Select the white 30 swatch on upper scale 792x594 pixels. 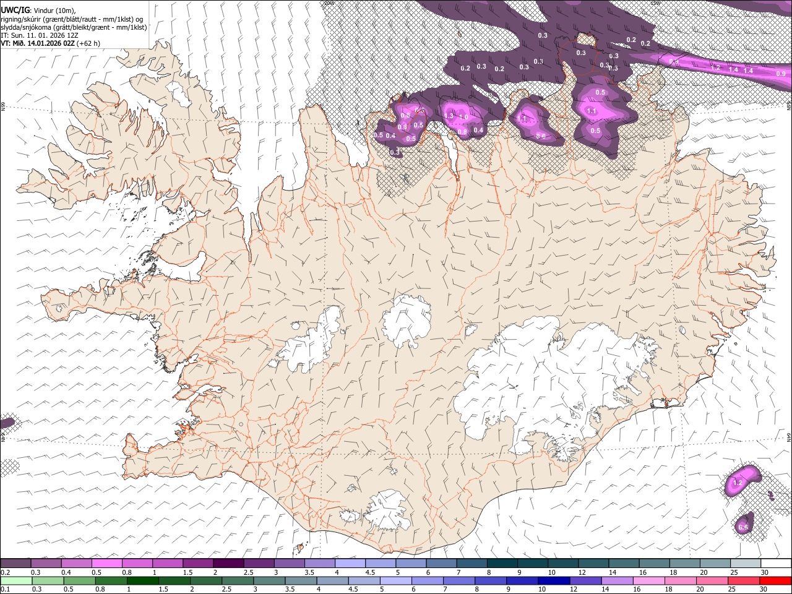[x=776, y=564]
